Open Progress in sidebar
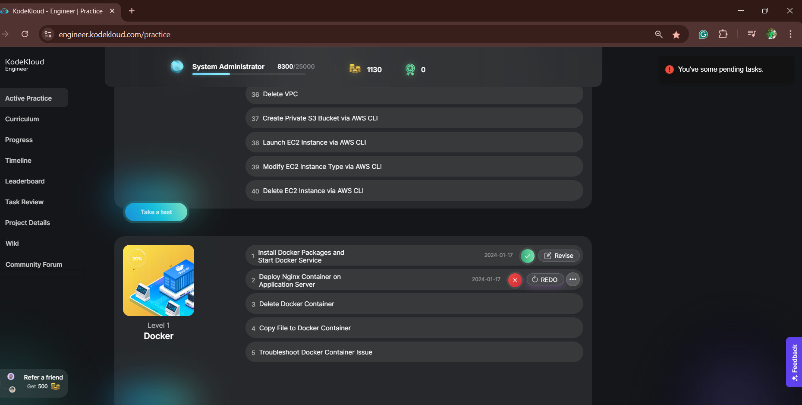The width and height of the screenshot is (802, 405). pyautogui.click(x=19, y=140)
